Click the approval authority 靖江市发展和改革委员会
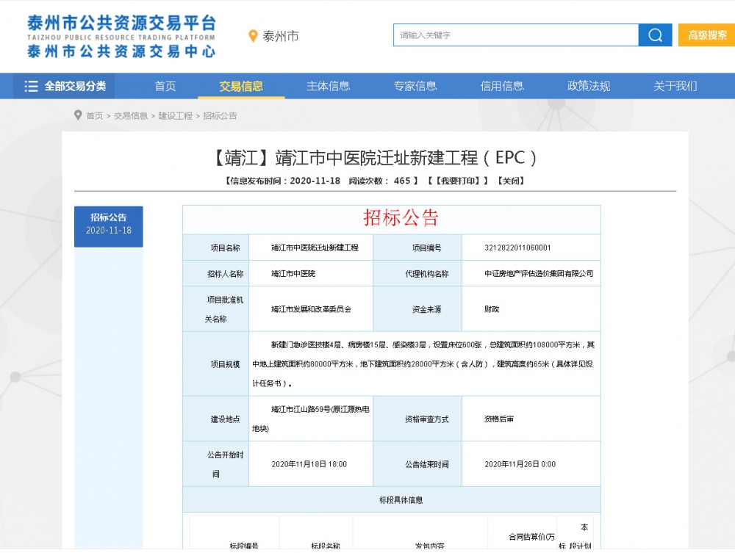735x553 pixels. pyautogui.click(x=311, y=309)
